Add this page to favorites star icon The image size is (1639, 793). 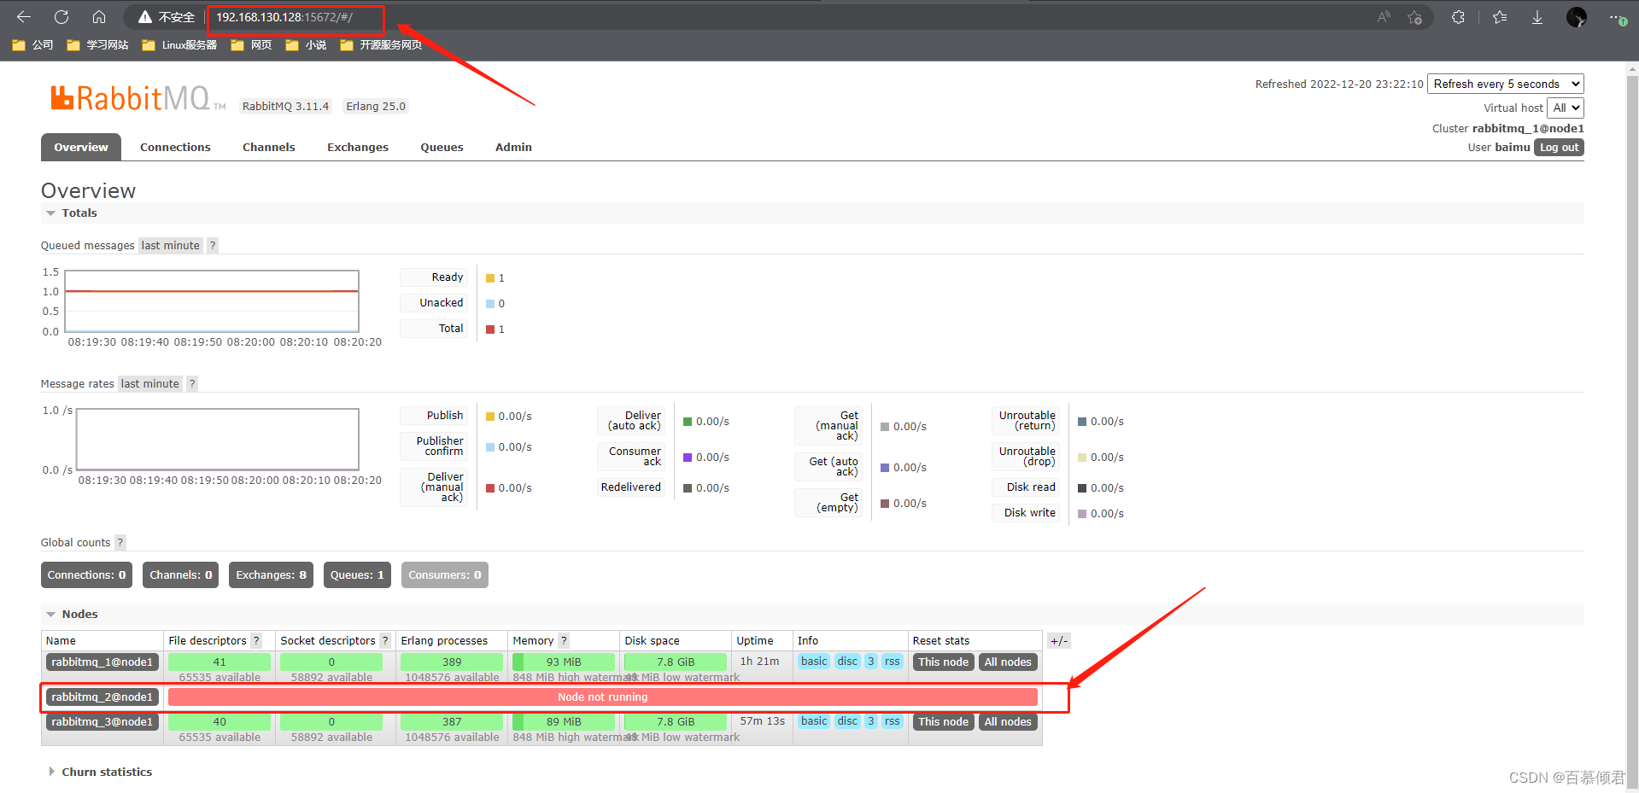pyautogui.click(x=1415, y=17)
